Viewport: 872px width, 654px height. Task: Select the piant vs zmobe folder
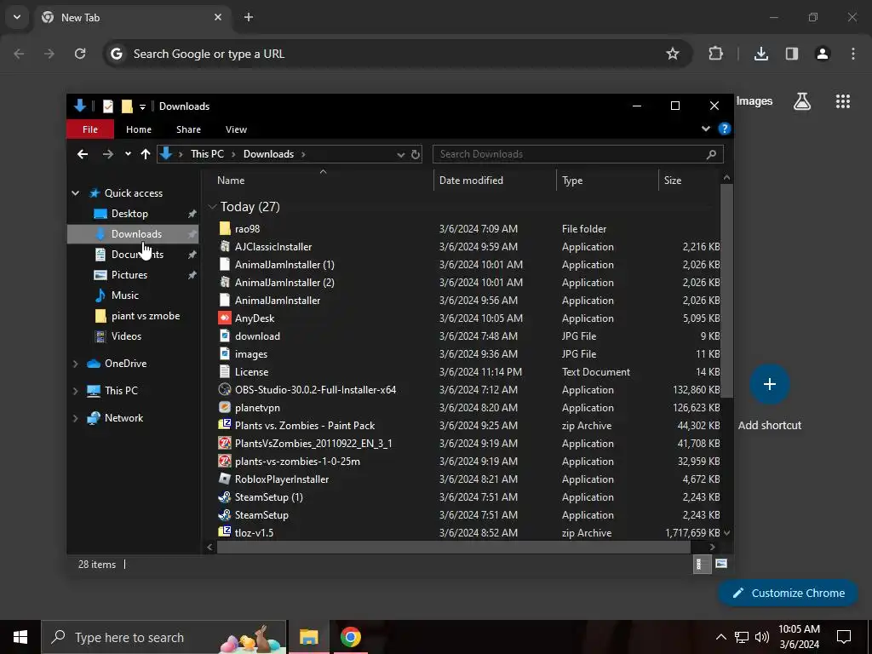pos(145,316)
